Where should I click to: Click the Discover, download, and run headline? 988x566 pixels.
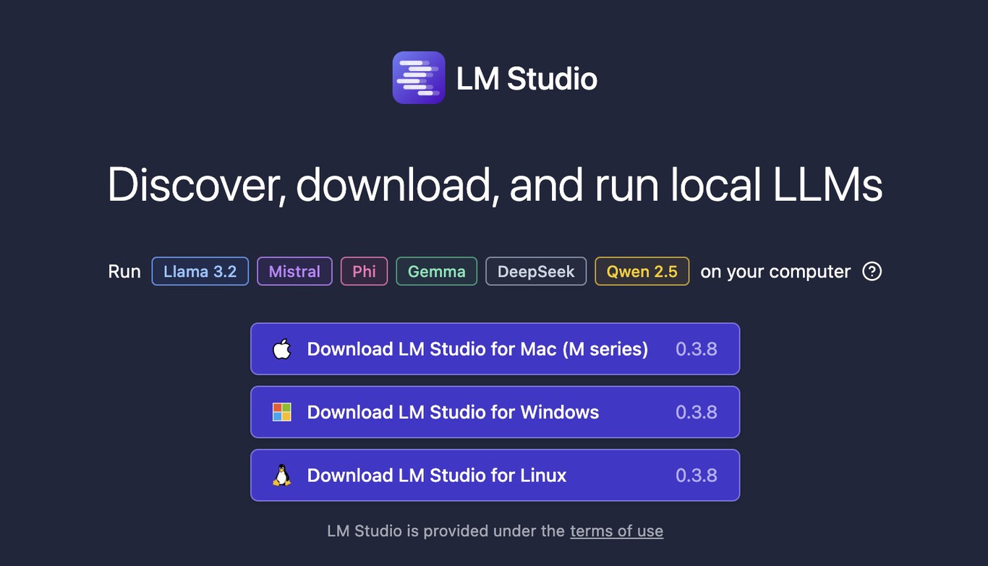pyautogui.click(x=494, y=185)
